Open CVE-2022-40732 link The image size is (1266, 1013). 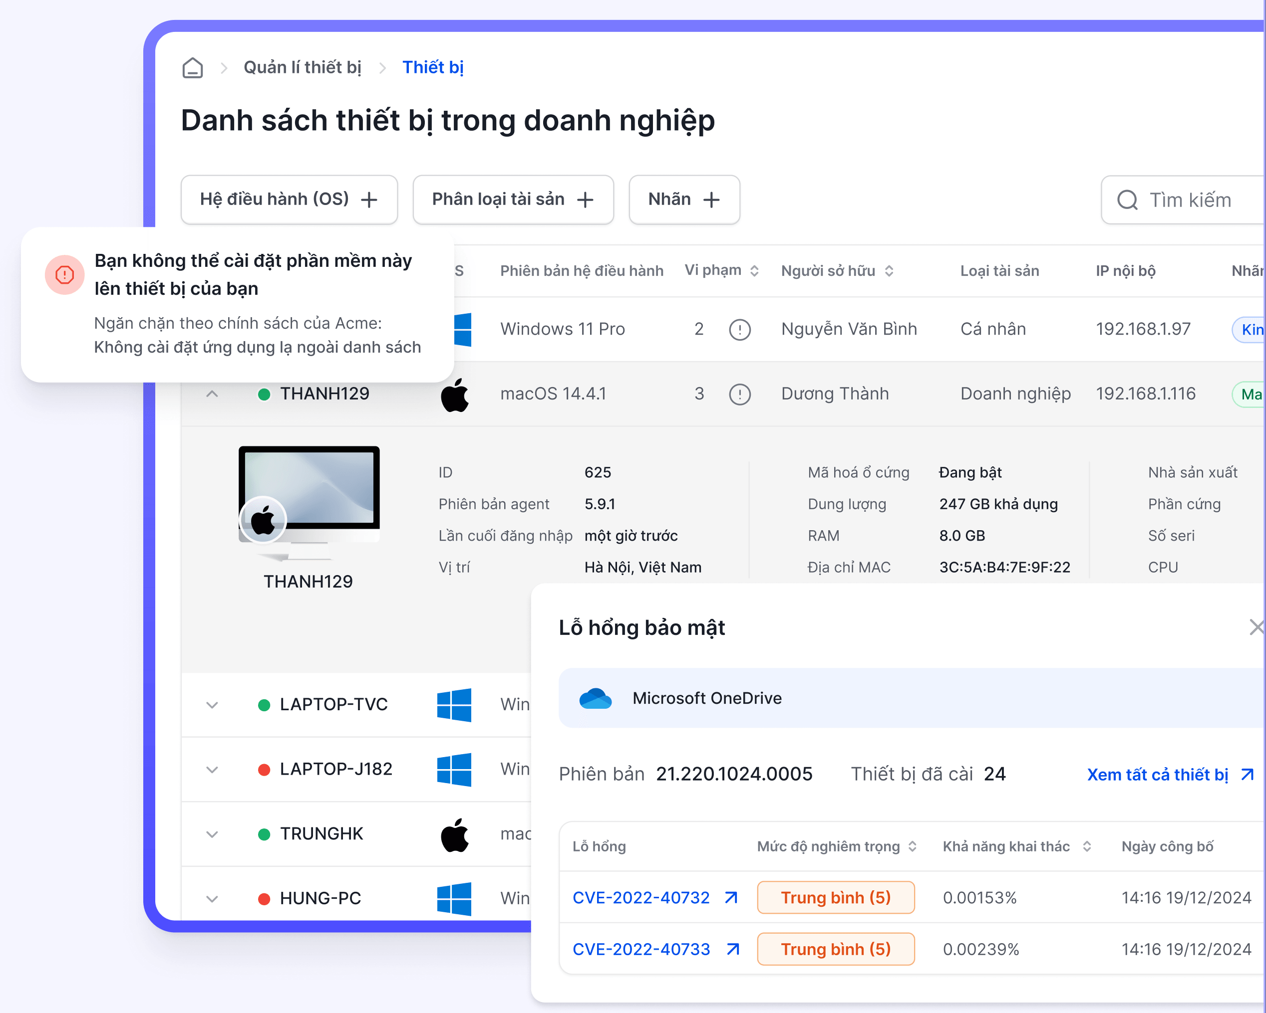(x=641, y=897)
